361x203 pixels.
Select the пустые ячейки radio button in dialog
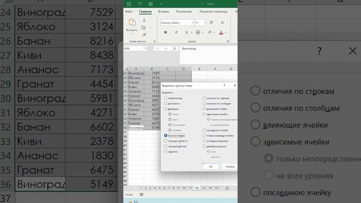coord(165,135)
